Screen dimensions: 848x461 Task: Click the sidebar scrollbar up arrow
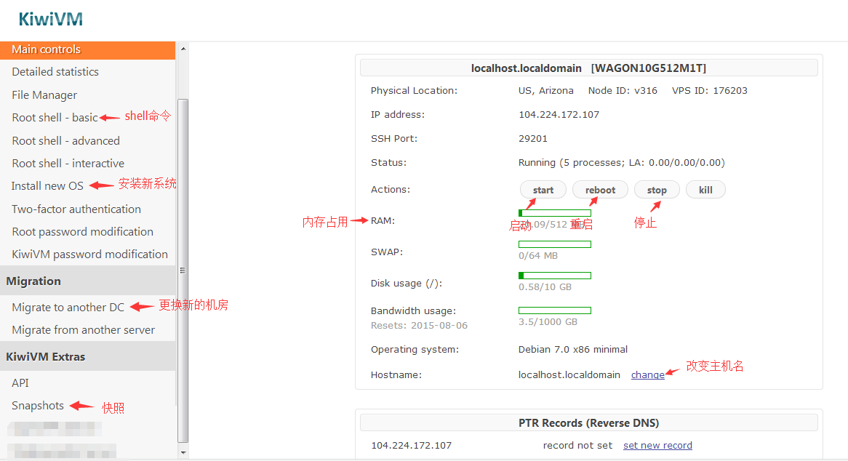183,49
